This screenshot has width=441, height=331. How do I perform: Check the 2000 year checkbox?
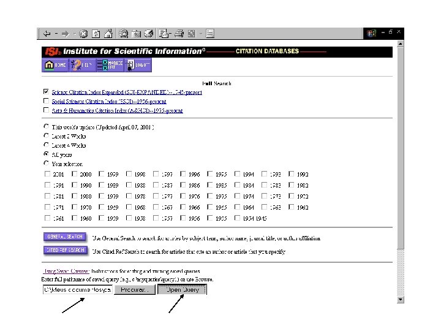pos(74,174)
